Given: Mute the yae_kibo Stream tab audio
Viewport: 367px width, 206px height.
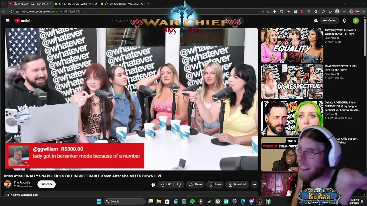Looking at the screenshot, I should pyautogui.click(x=106, y=4).
